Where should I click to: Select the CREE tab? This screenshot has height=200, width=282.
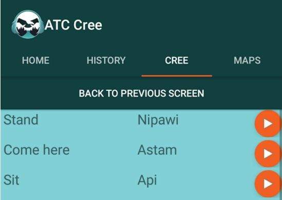point(177,60)
